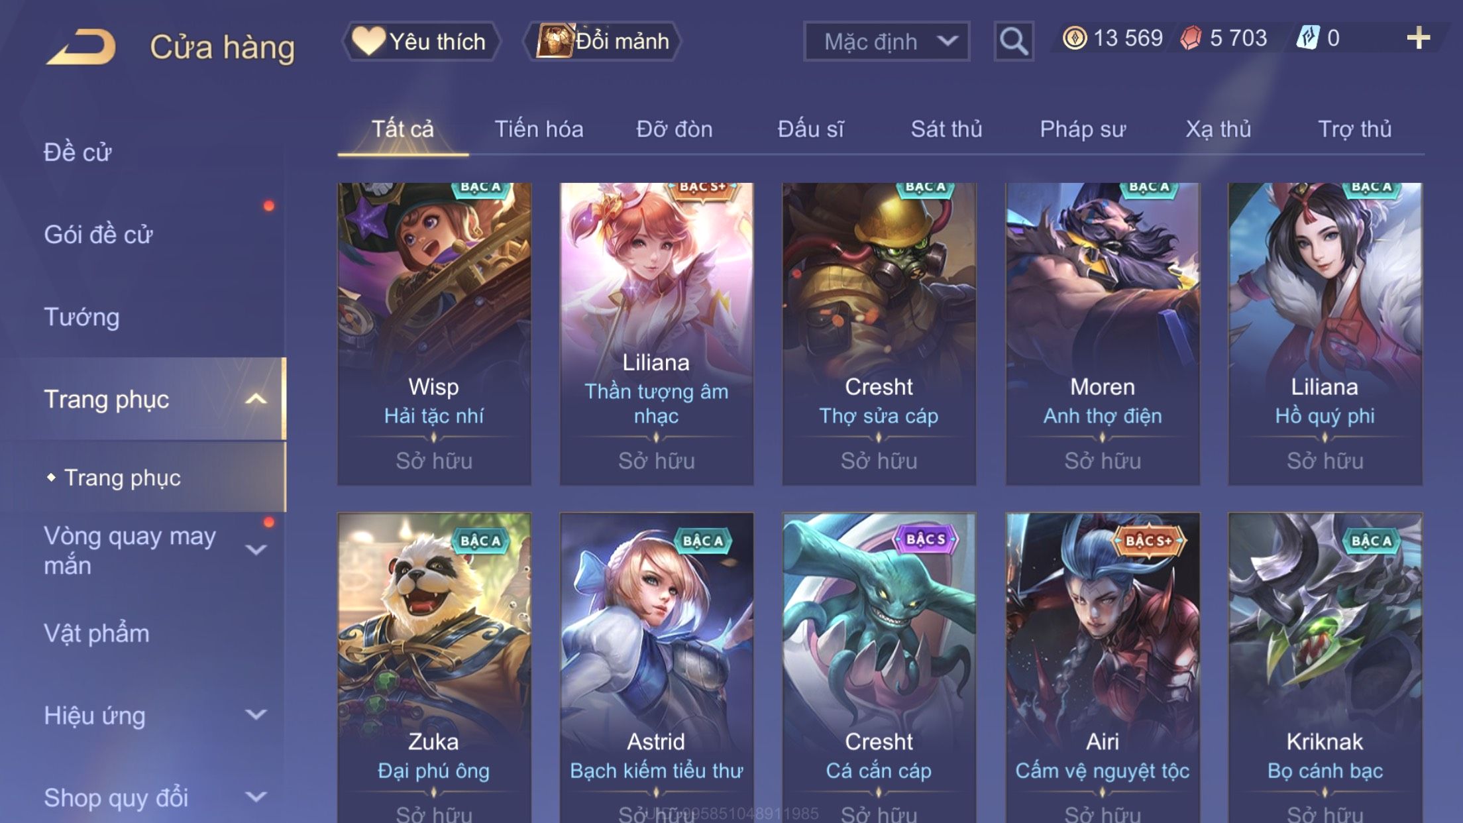Tap the red gem currency icon
Screen dimensions: 1463x823
pos(1191,38)
